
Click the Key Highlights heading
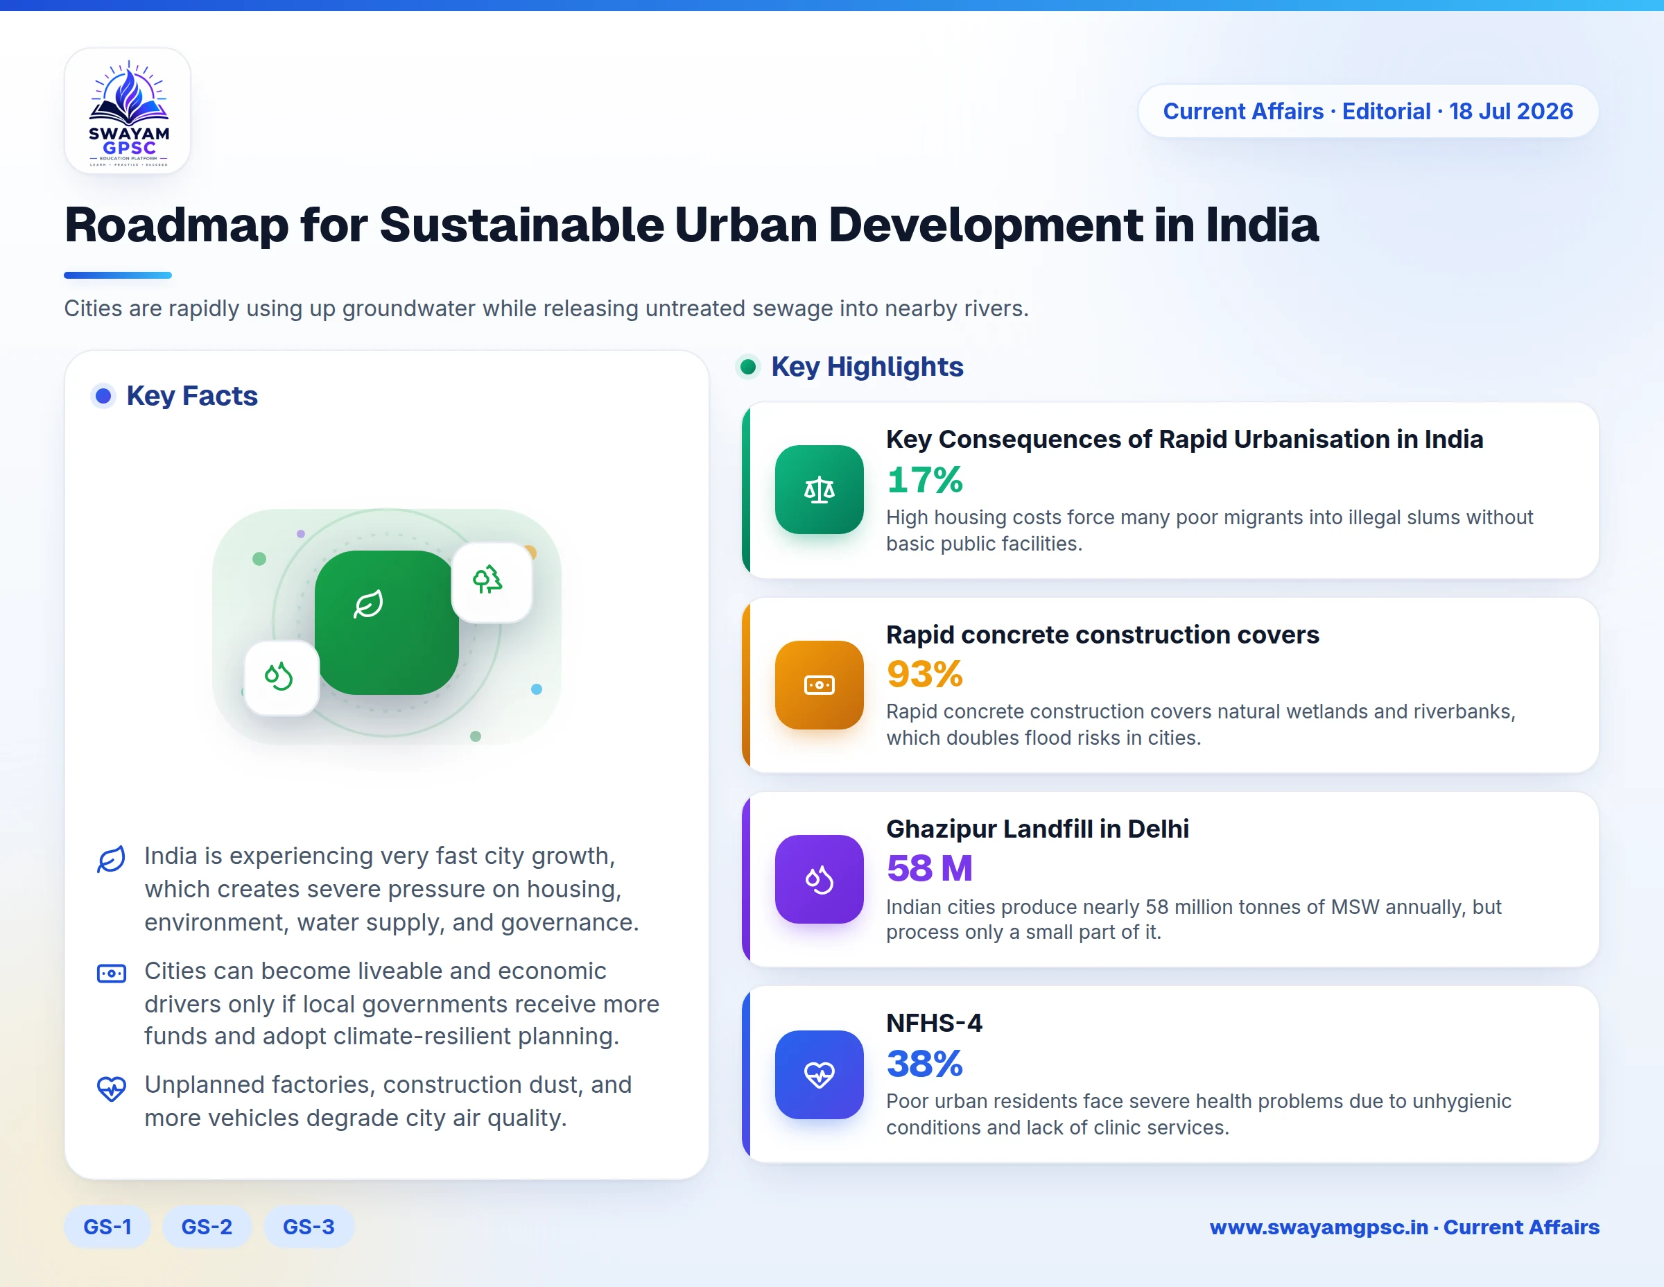[867, 367]
